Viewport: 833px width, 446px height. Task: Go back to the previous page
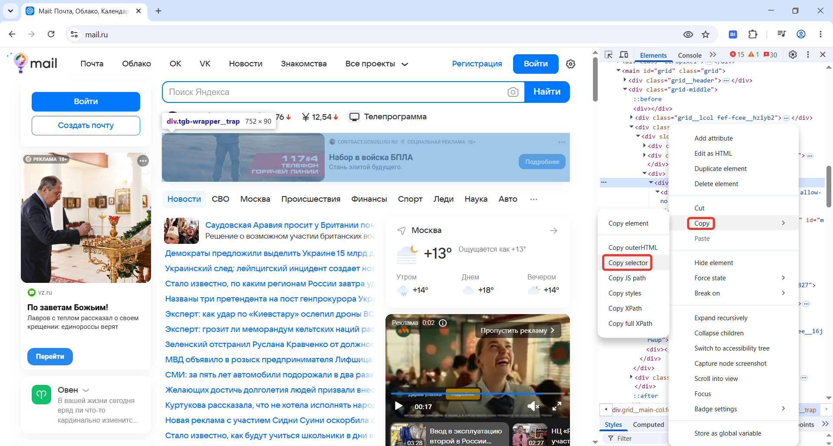pyautogui.click(x=12, y=34)
